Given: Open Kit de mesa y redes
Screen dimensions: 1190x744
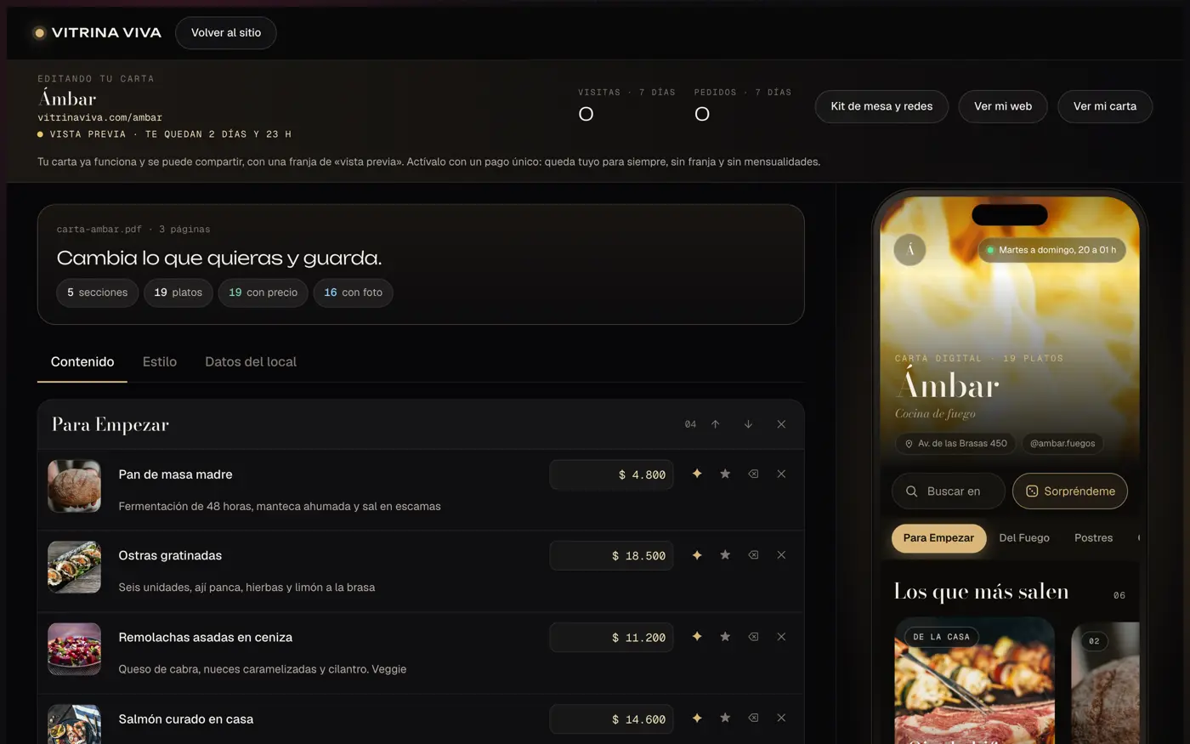Looking at the screenshot, I should click(x=881, y=106).
